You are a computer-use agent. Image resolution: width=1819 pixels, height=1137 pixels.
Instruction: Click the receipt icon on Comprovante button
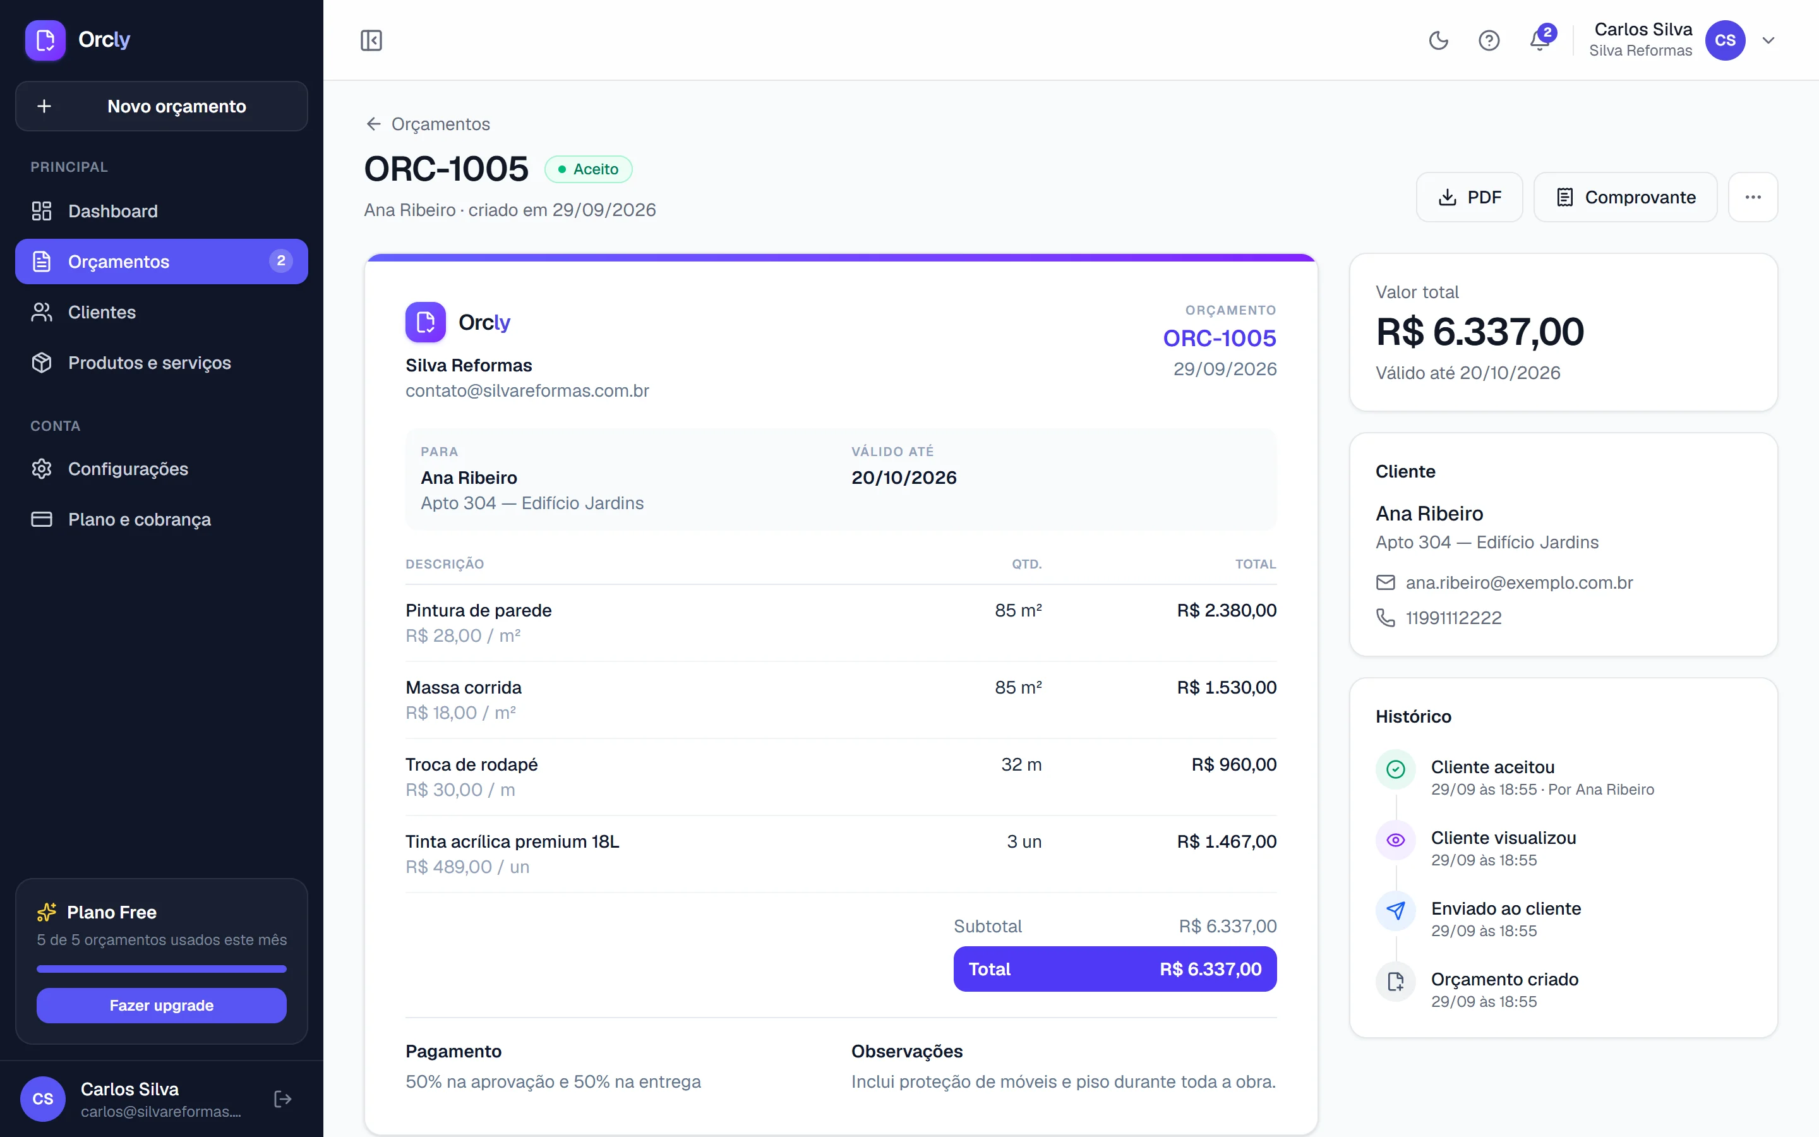[x=1564, y=197]
